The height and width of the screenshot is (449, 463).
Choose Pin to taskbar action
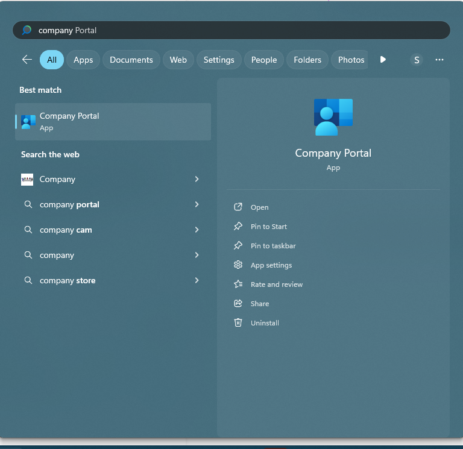[273, 246]
